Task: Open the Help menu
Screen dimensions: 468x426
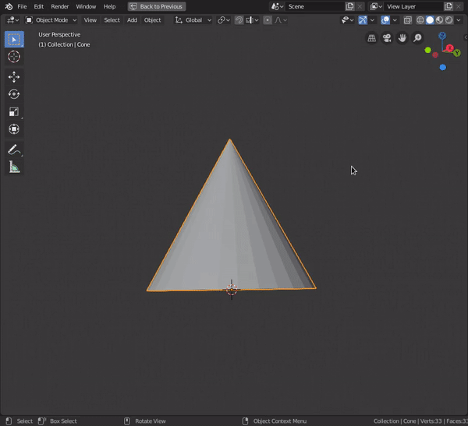Action: 109,6
